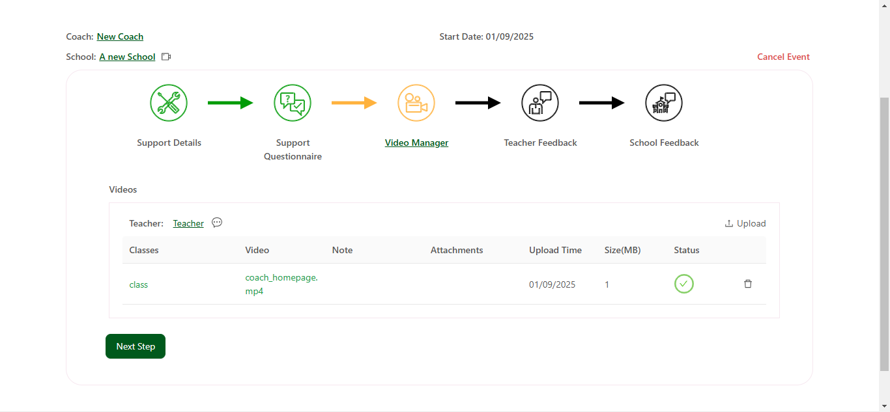Open the New Coach profile link
This screenshot has height=412, width=890.
tap(120, 36)
